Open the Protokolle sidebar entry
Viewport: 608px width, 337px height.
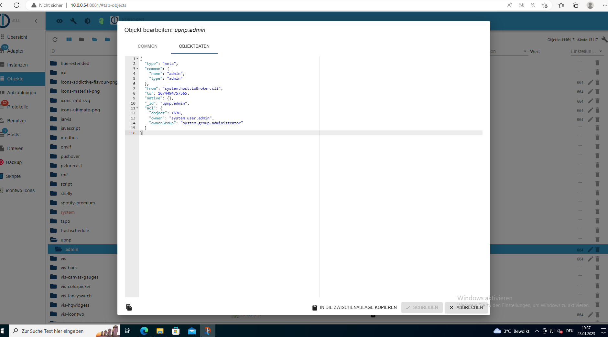point(18,107)
